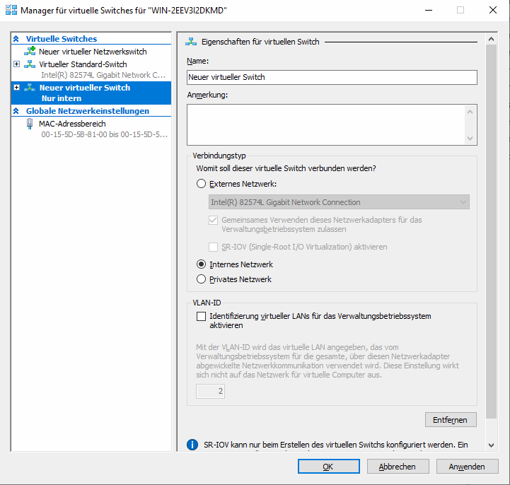Screen dimensions: 510x485
Task: Open the Intel 82574L network adapter dropdown
Action: tap(339, 202)
